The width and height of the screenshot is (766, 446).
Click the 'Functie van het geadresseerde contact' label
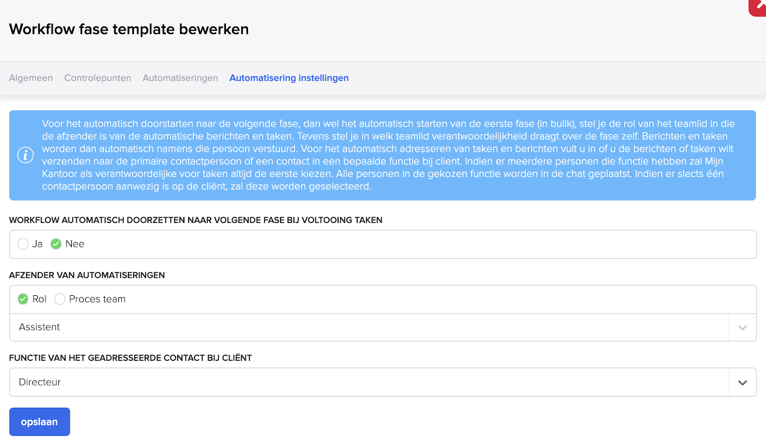tap(130, 358)
